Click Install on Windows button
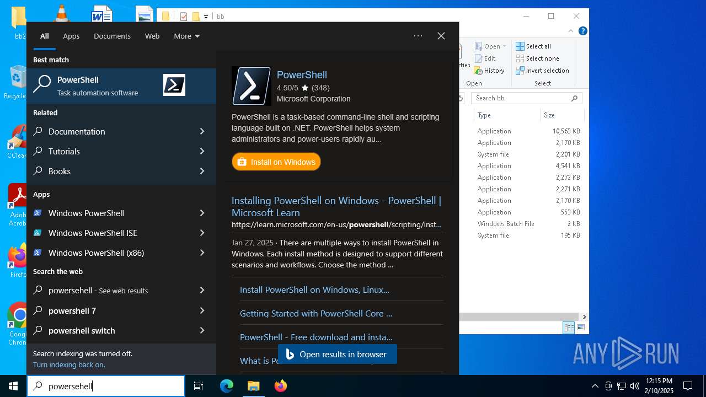The image size is (706, 397). (276, 162)
